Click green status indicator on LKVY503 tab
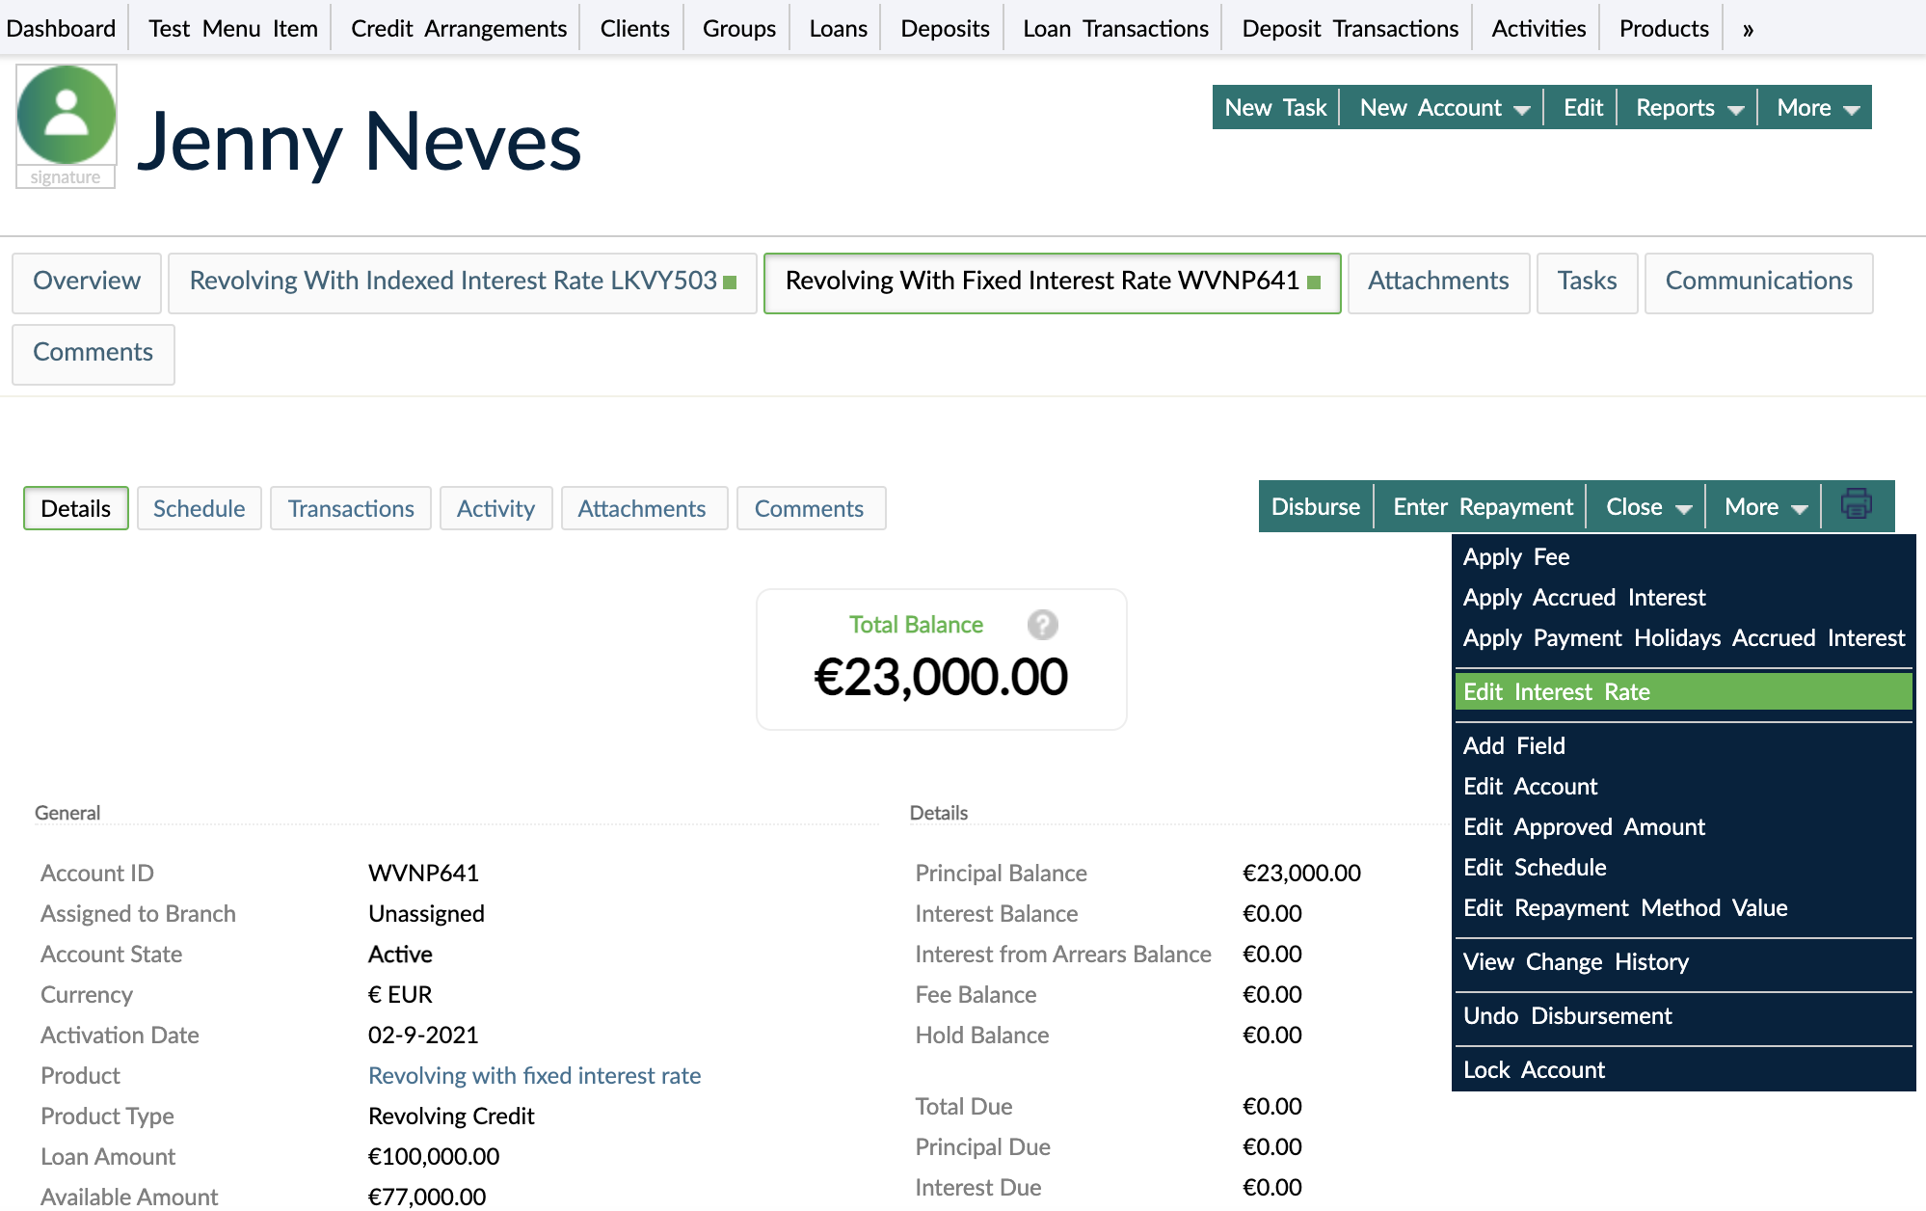This screenshot has width=1926, height=1211. click(x=731, y=283)
